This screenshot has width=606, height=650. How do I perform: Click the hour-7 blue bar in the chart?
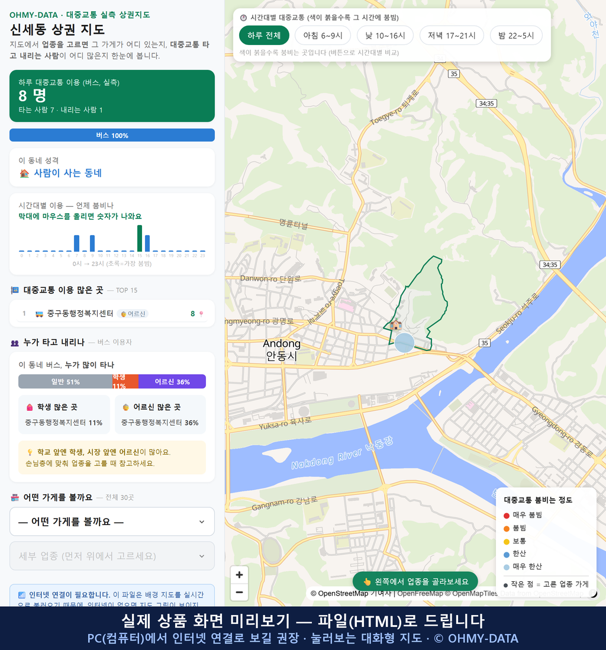(x=77, y=243)
